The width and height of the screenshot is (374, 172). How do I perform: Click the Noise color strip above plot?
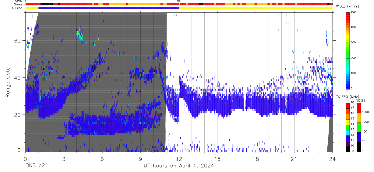click(x=179, y=4)
